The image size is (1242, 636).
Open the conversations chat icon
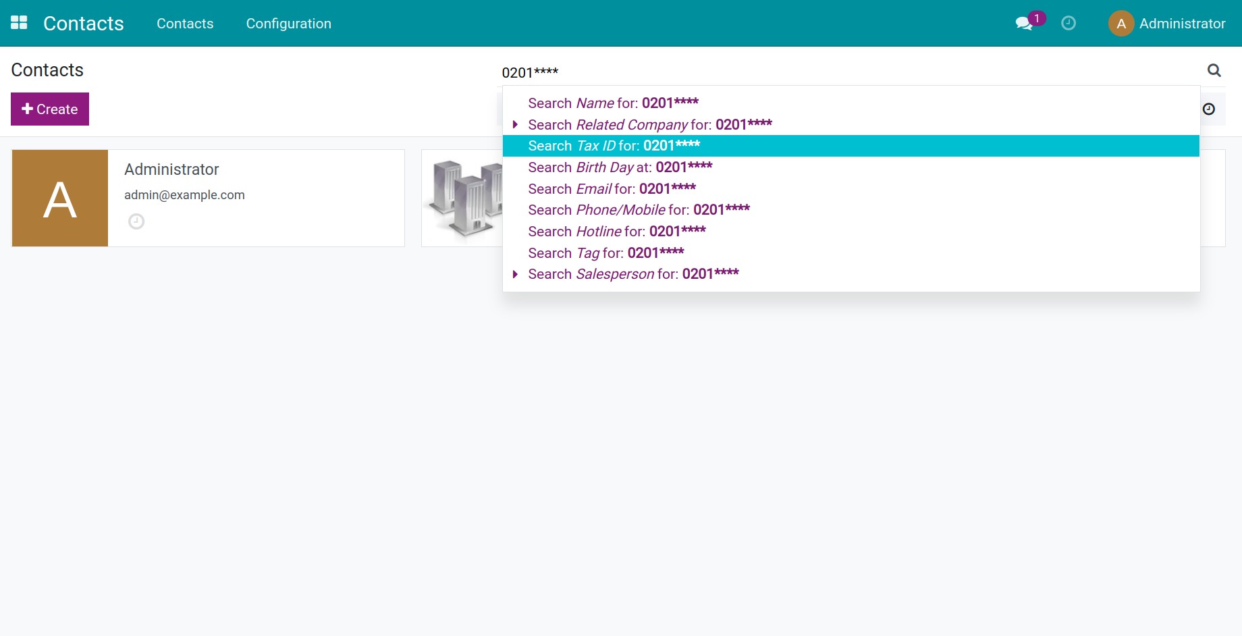(x=1023, y=24)
